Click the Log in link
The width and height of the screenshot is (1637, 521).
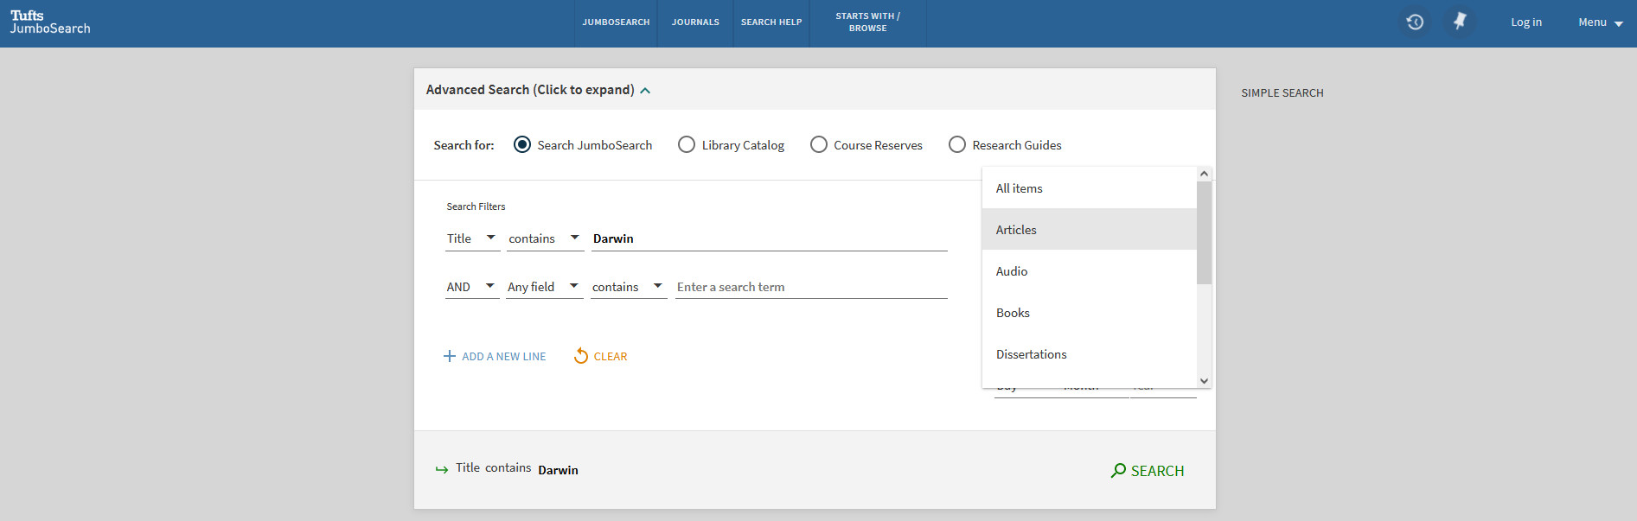click(x=1526, y=22)
